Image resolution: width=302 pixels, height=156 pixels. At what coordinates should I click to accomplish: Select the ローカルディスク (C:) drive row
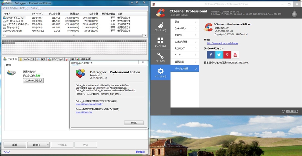coord(75,18)
